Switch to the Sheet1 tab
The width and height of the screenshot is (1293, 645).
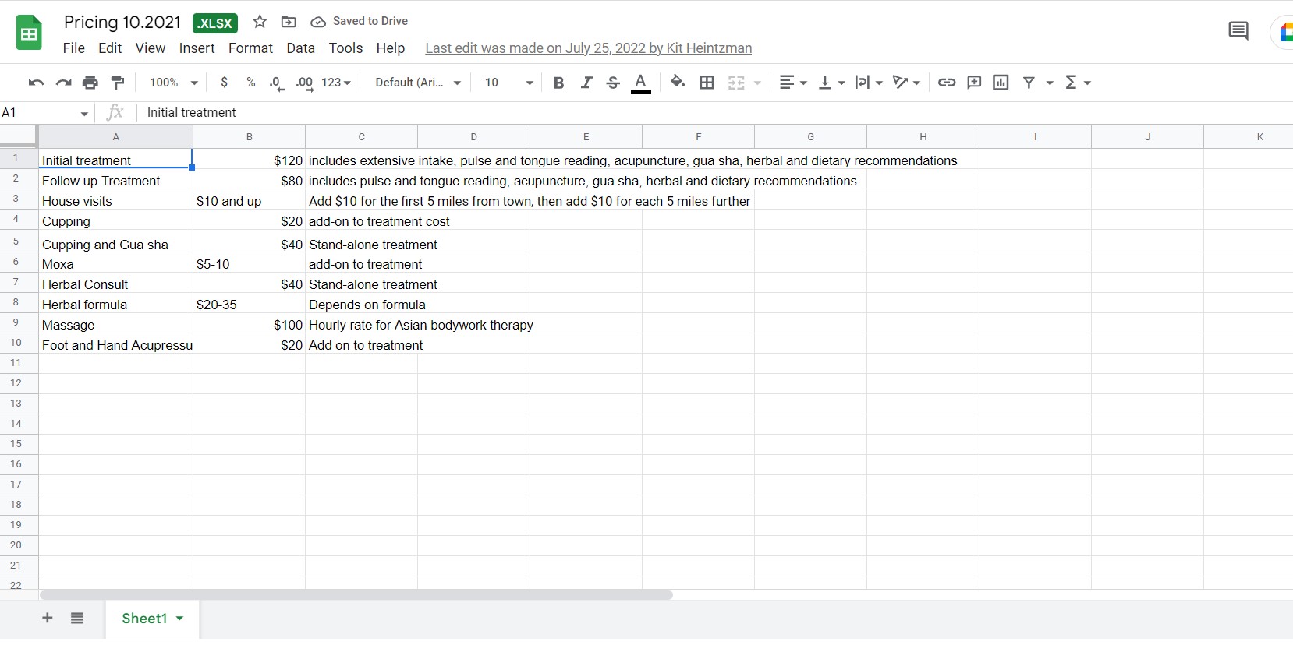click(144, 619)
